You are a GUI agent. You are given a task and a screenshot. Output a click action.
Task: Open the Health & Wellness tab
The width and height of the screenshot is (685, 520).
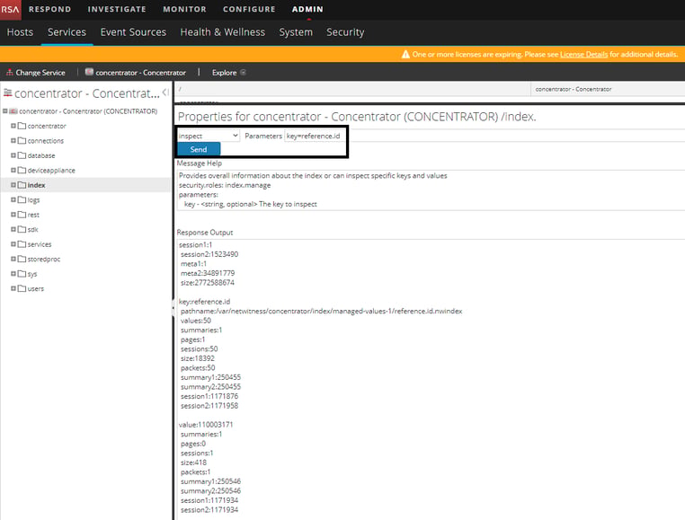[222, 32]
